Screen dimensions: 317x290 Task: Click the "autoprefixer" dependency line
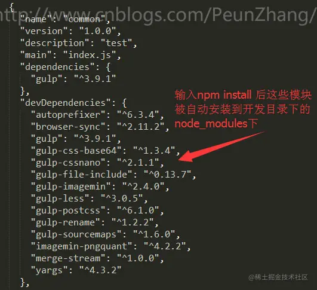pyautogui.click(x=97, y=115)
